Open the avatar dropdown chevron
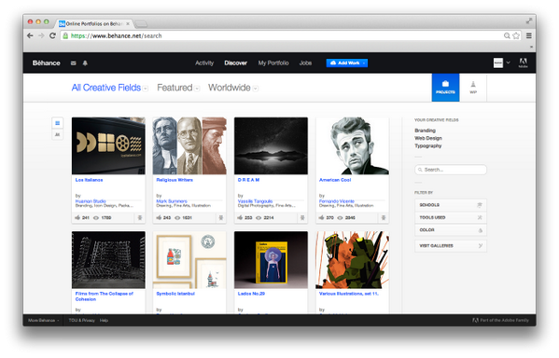Image resolution: width=559 pixels, height=358 pixels. pyautogui.click(x=508, y=62)
